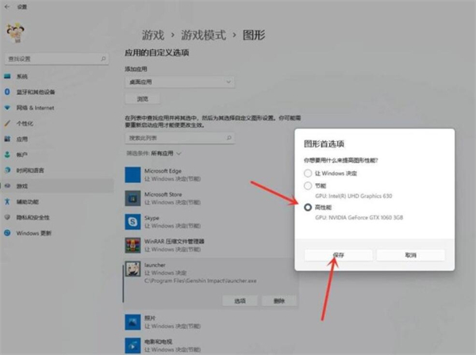The image size is (476, 355).
Task: Select the 高性能 radio option
Action: click(x=308, y=208)
